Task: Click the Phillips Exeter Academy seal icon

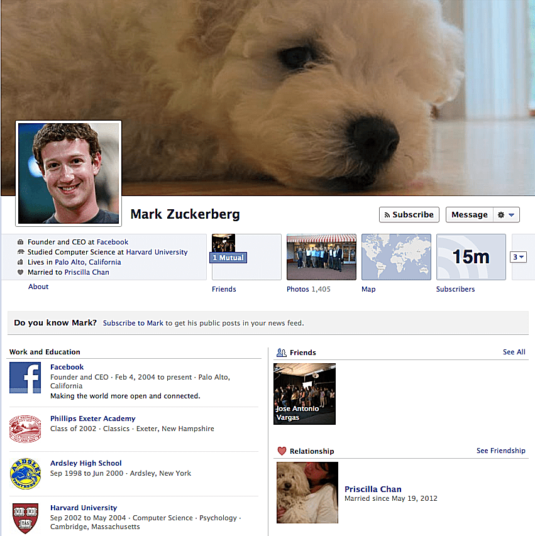Action: coord(25,429)
